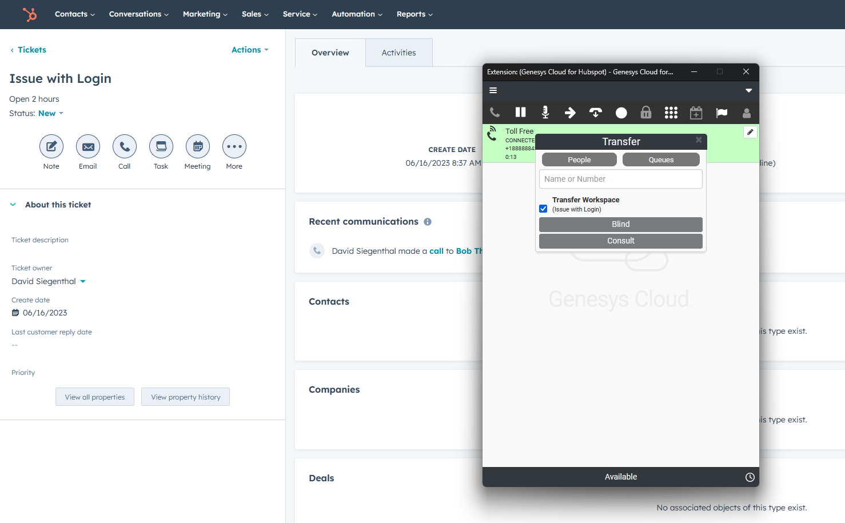Uncheck Transfer Workspace for Issue with Login
The height and width of the screenshot is (523, 845).
pyautogui.click(x=543, y=209)
